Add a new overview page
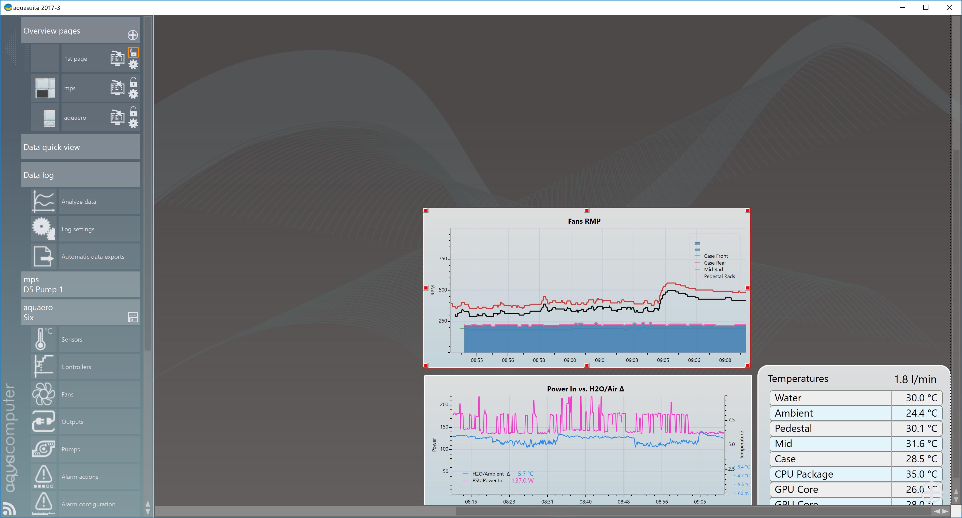The image size is (962, 518). pos(133,35)
